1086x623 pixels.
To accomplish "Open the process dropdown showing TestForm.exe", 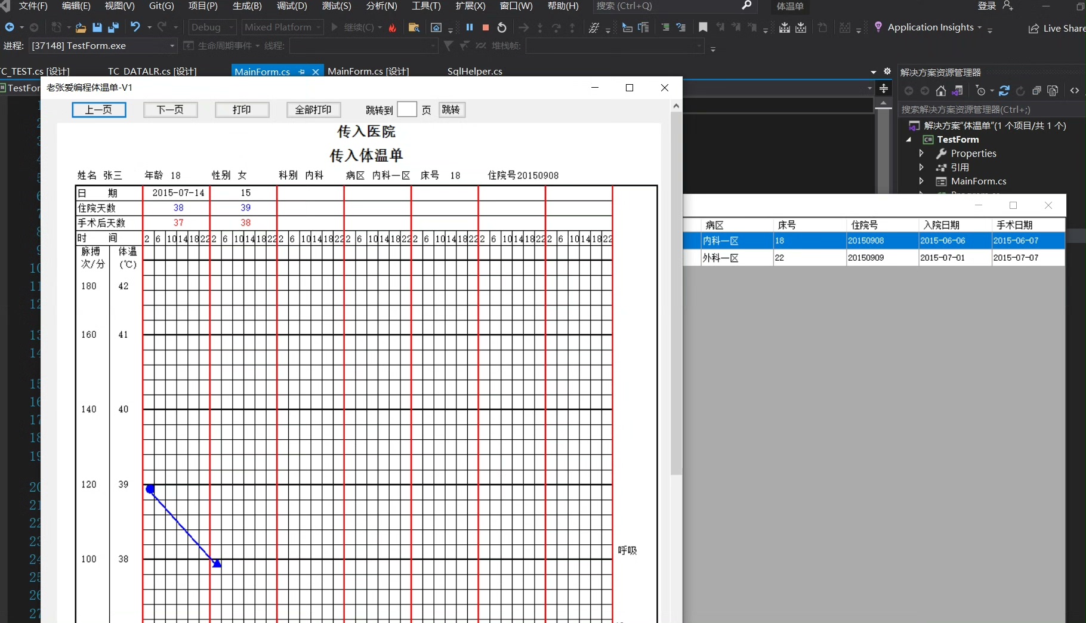I will coord(172,46).
